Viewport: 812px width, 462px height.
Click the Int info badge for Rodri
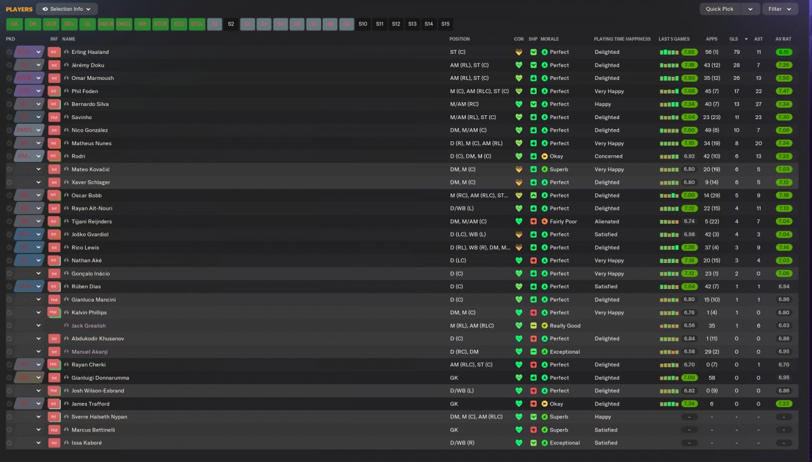pos(54,157)
